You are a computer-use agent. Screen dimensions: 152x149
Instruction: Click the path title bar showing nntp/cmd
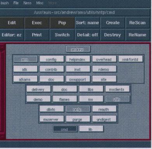(75, 12)
